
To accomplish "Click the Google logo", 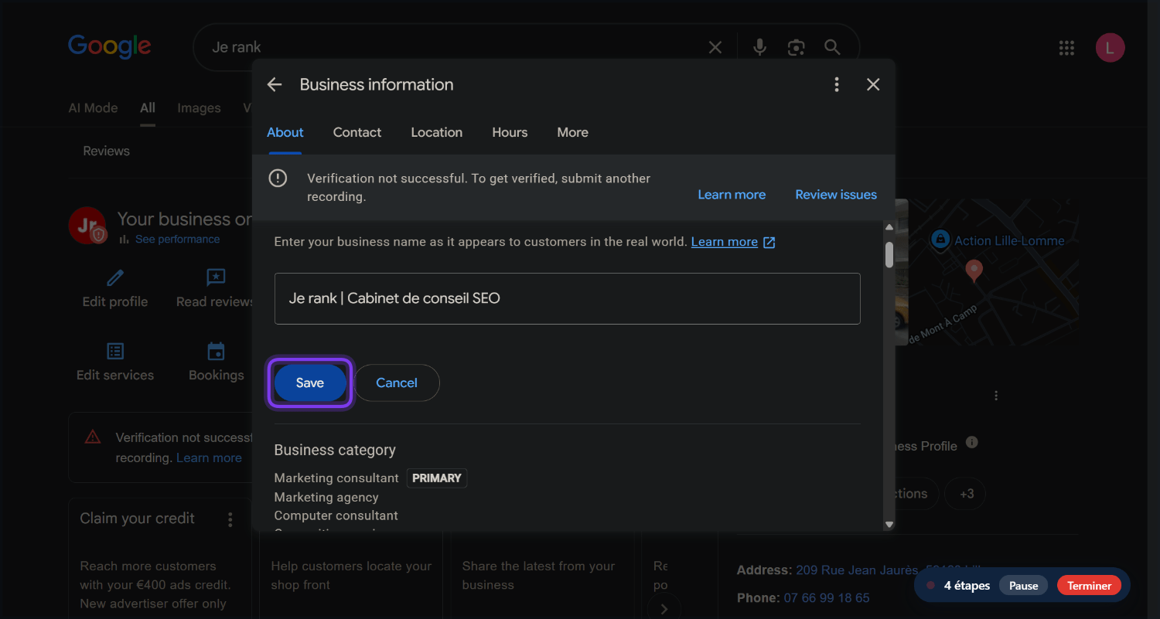I will (109, 46).
